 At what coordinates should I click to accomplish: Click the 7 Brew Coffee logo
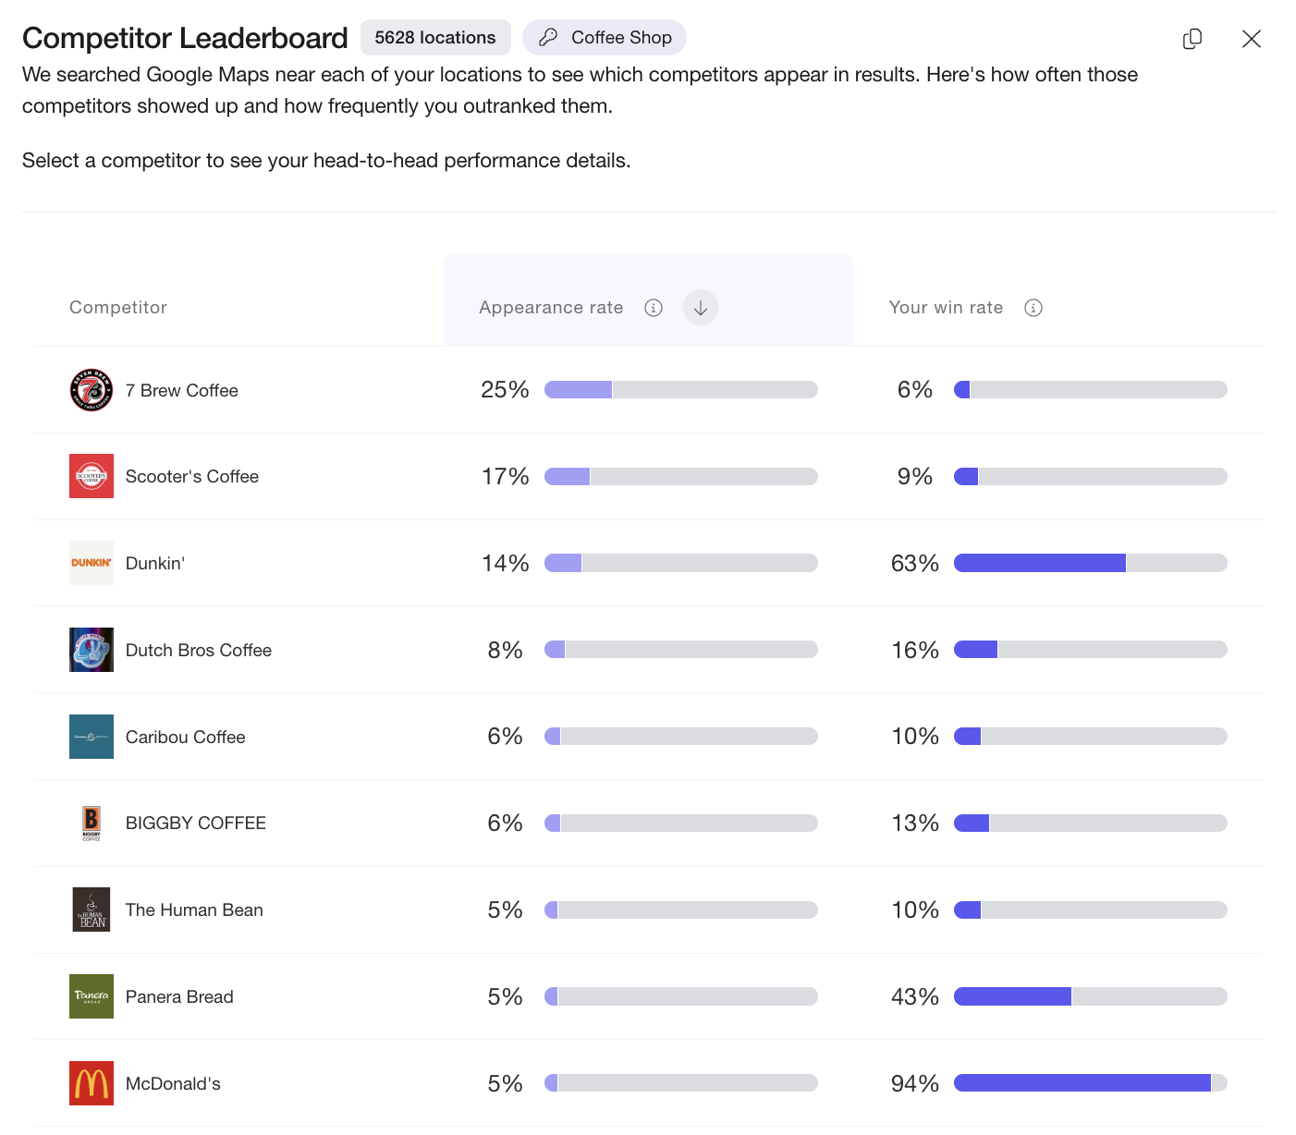click(x=92, y=390)
